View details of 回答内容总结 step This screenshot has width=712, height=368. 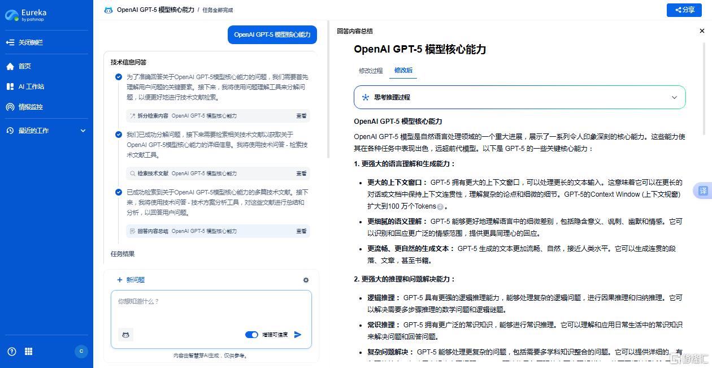point(302,231)
